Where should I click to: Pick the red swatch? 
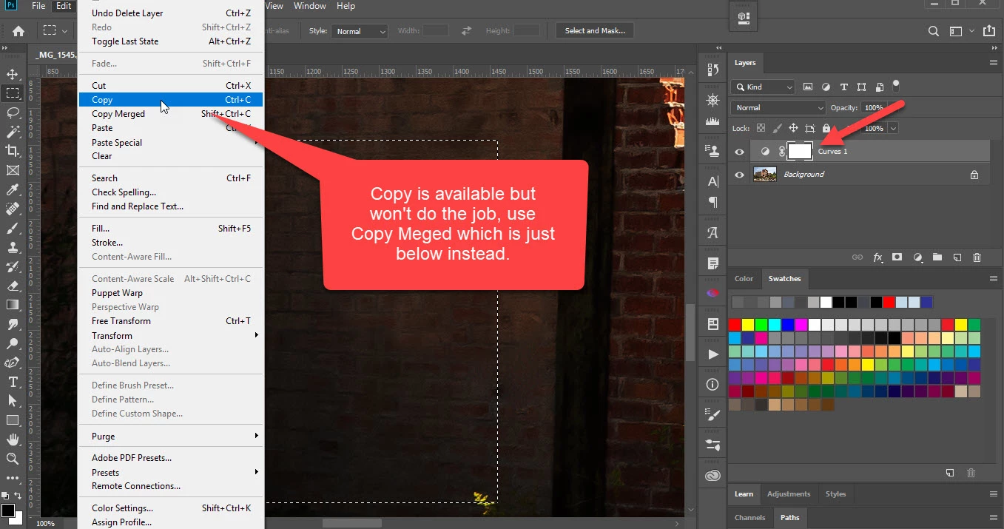[x=735, y=325]
